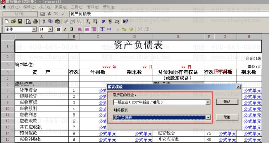Open the 帮助(H) menu
Screen dimensions: 269x143
(x=109, y=7)
